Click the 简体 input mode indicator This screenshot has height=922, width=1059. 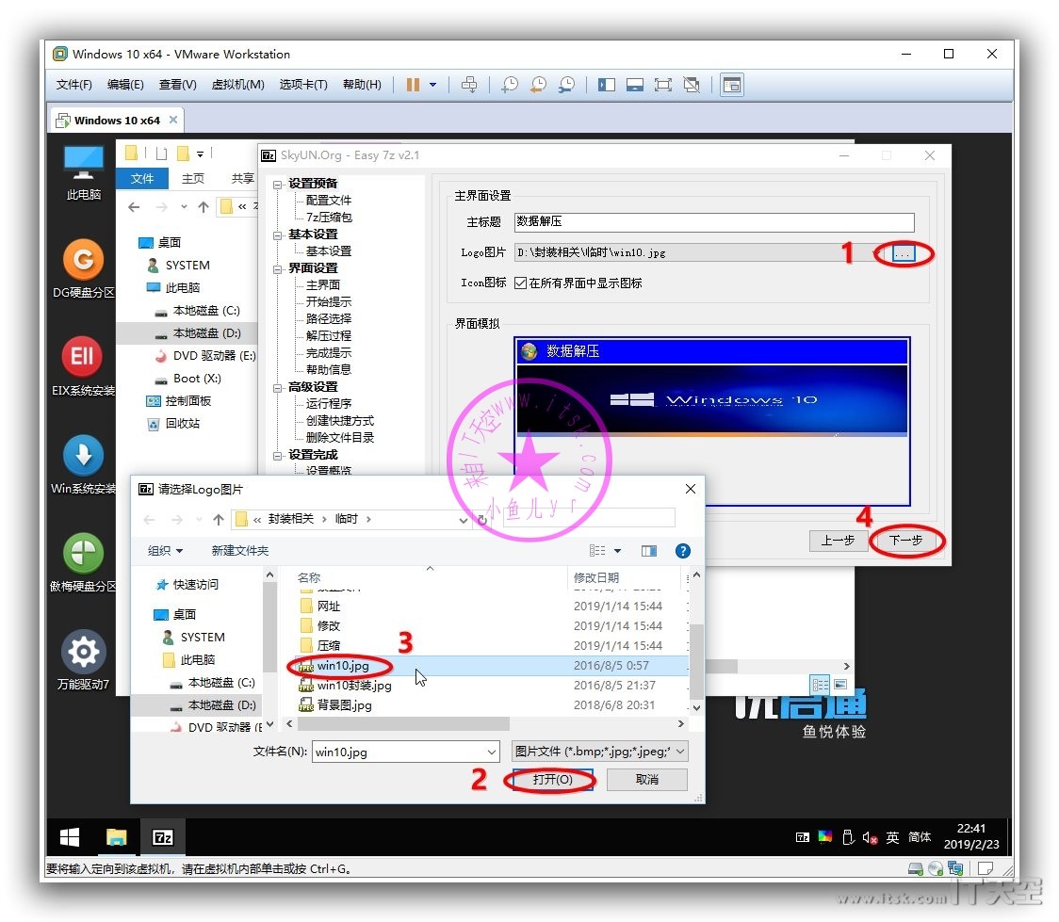(920, 837)
